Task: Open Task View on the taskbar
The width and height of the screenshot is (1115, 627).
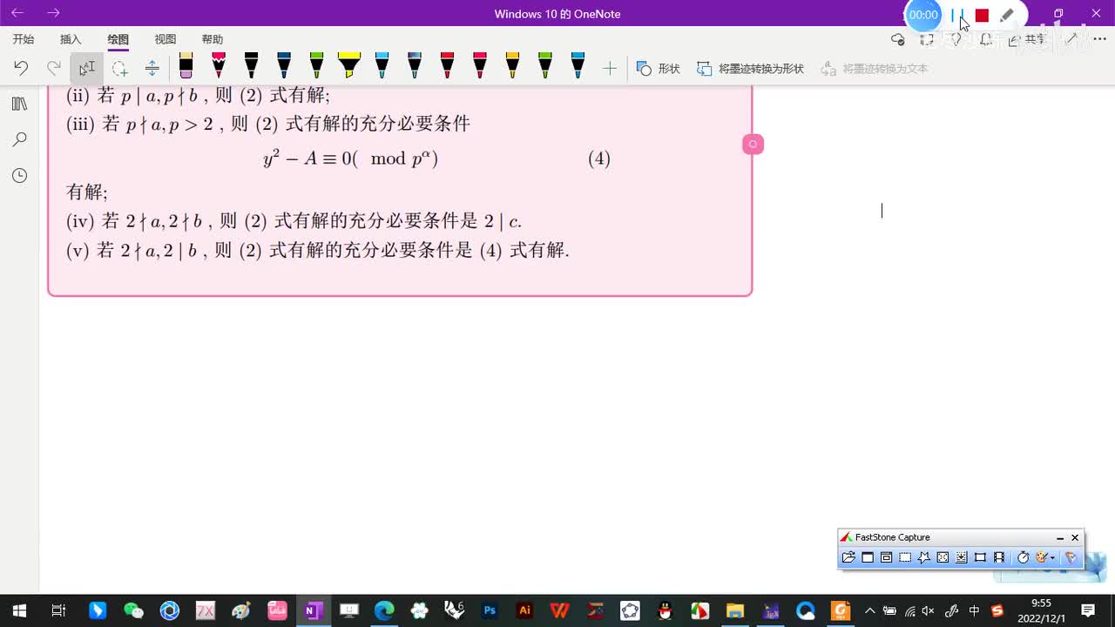Action: tap(58, 610)
